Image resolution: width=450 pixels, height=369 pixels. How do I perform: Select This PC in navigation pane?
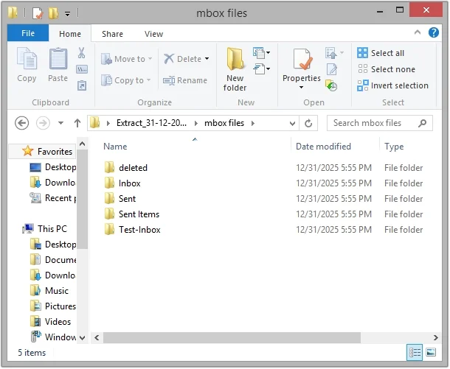click(45, 228)
